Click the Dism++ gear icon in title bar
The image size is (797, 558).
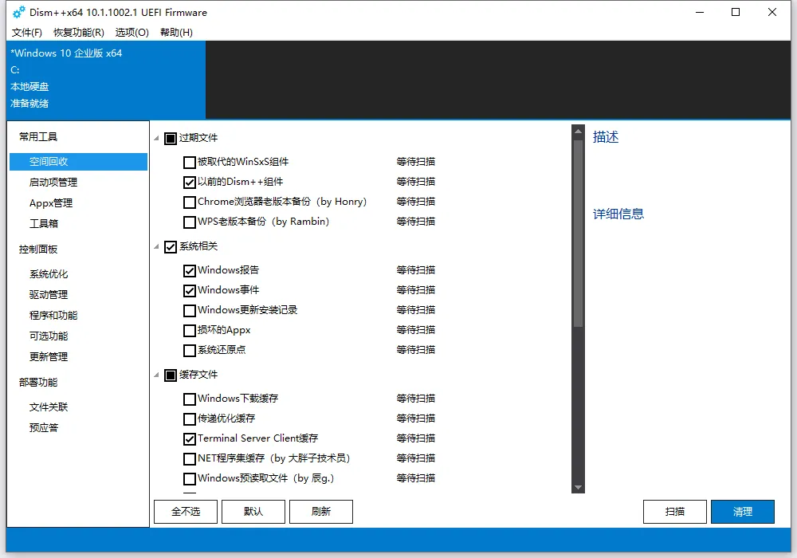pyautogui.click(x=19, y=12)
